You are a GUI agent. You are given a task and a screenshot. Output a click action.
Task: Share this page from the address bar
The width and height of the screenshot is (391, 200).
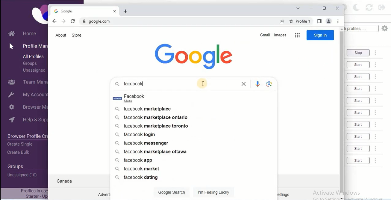tap(282, 21)
